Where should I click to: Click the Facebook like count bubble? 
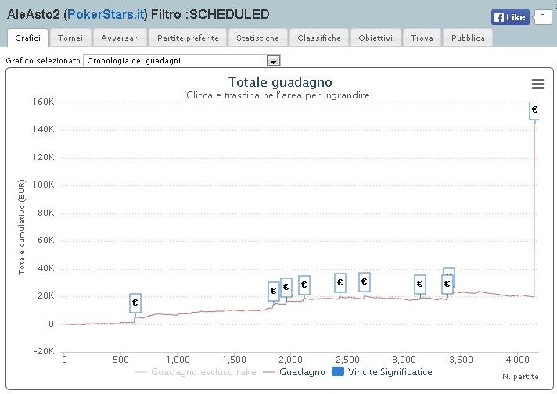coord(542,17)
